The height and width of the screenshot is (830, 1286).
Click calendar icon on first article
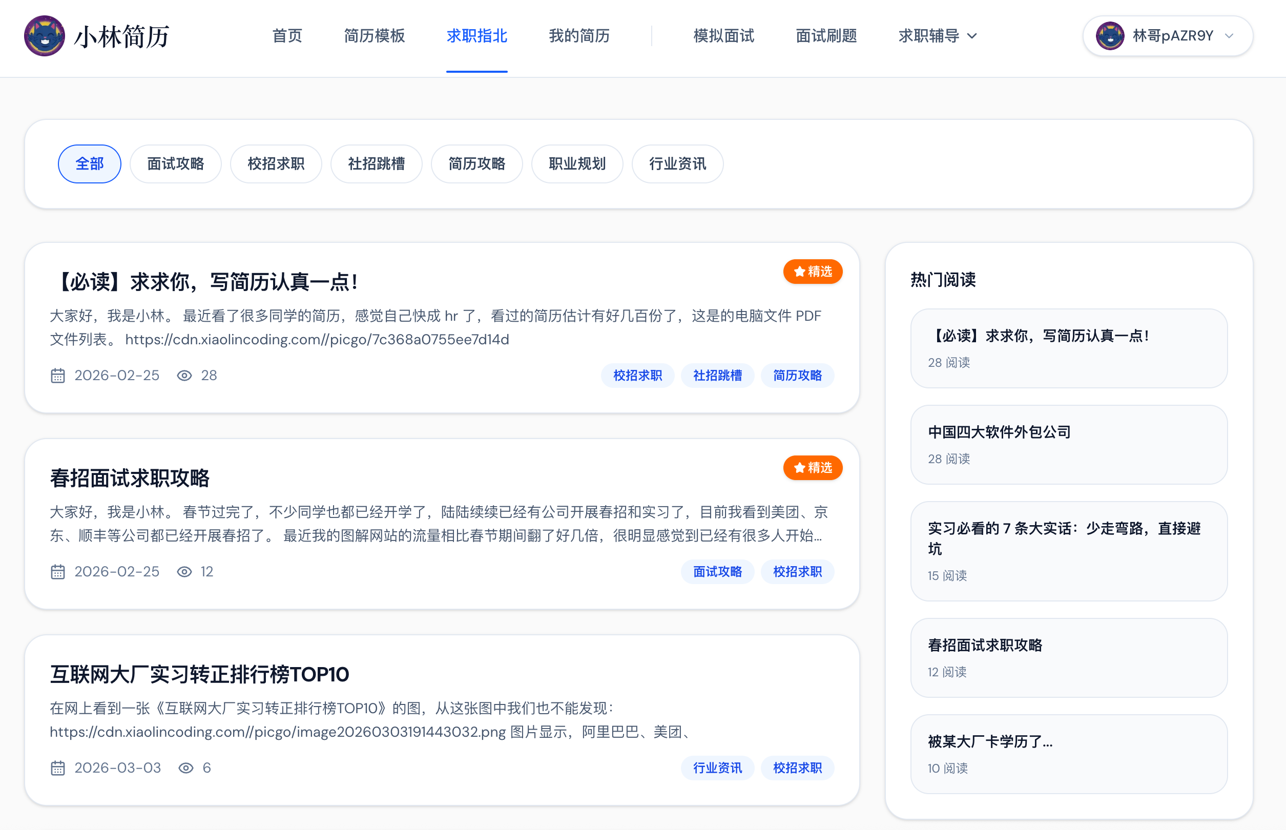point(58,376)
